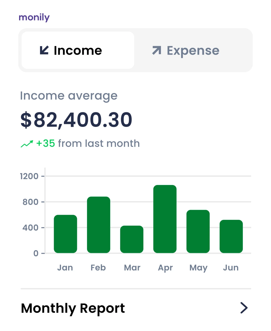Click the monily logo
This screenshot has height=331, width=271.
(x=34, y=18)
